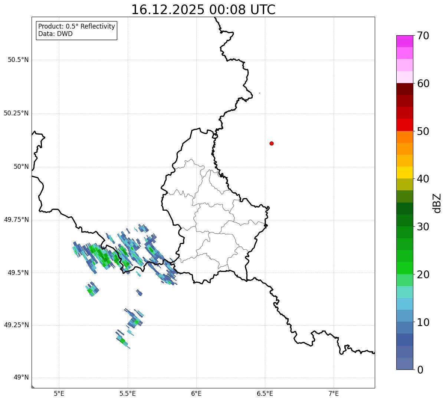
Task: Click the bright green colorbar swatch above 20
Action: [x=404, y=268]
